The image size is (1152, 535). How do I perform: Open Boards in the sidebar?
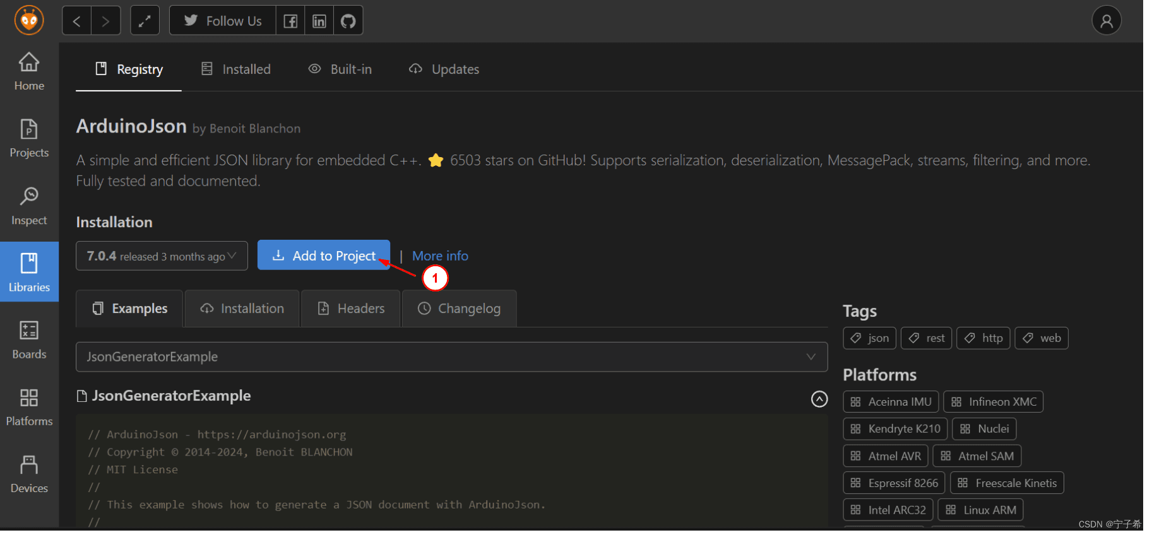tap(29, 340)
